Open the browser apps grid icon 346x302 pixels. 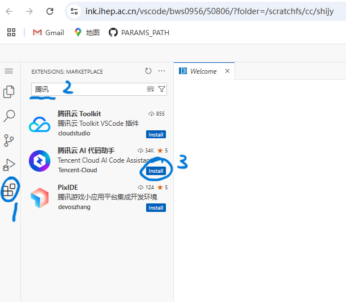pos(11,32)
